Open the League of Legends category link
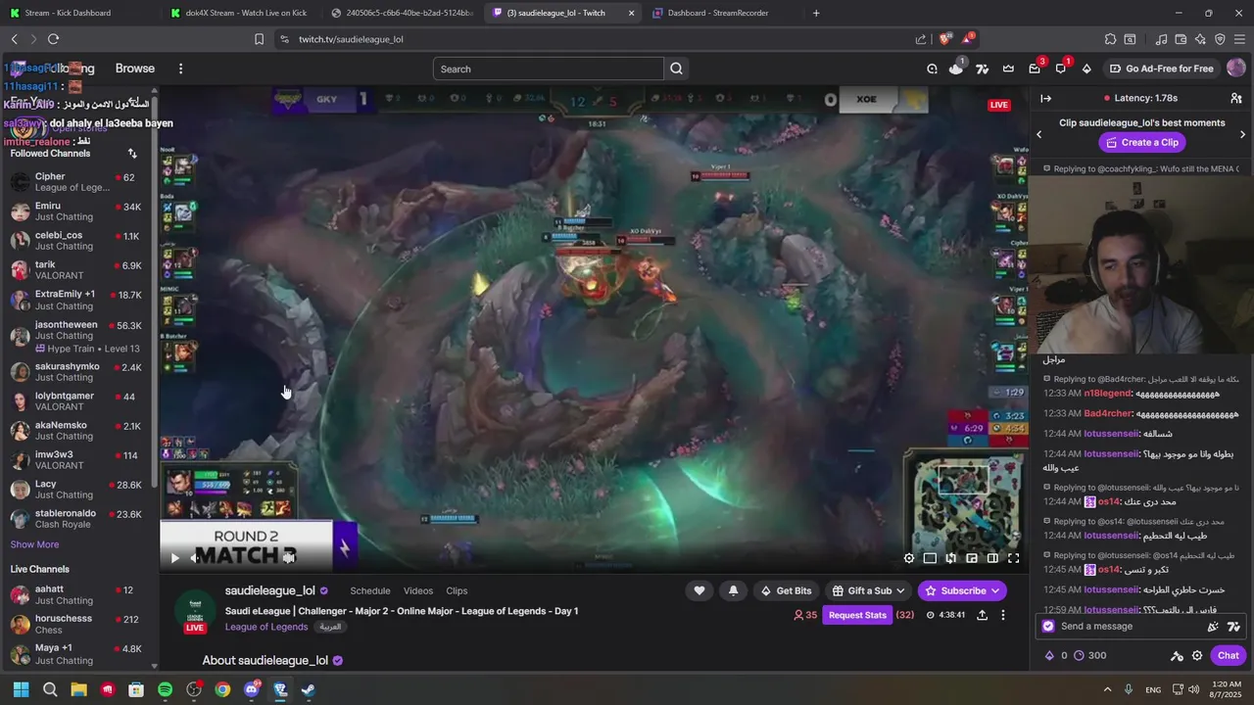The width and height of the screenshot is (1254, 705). coord(266,627)
